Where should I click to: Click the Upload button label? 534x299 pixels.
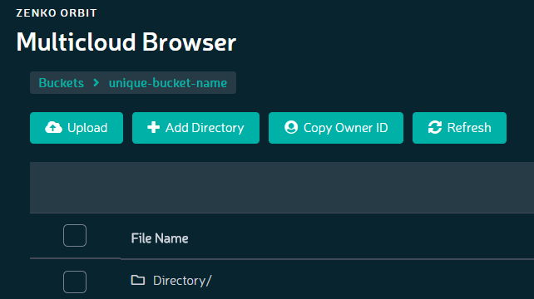pos(87,128)
